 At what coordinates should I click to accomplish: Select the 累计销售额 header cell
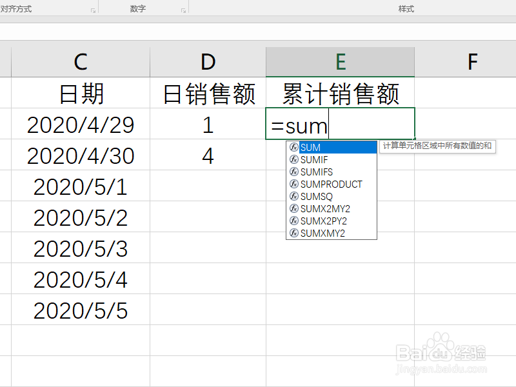click(x=341, y=93)
